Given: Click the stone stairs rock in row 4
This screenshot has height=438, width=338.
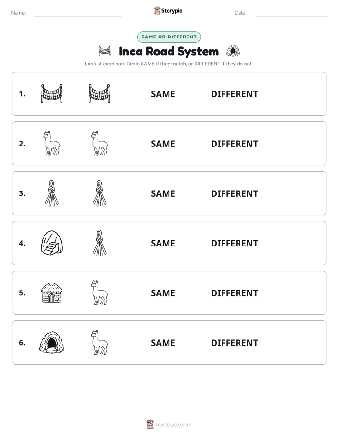Looking at the screenshot, I should pyautogui.click(x=52, y=243).
